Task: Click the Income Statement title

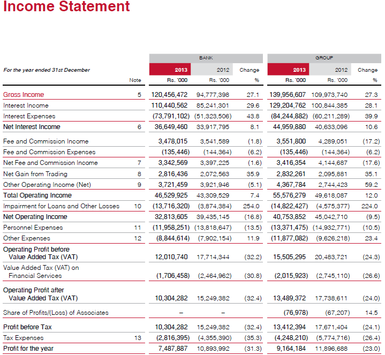Action: pos(66,7)
